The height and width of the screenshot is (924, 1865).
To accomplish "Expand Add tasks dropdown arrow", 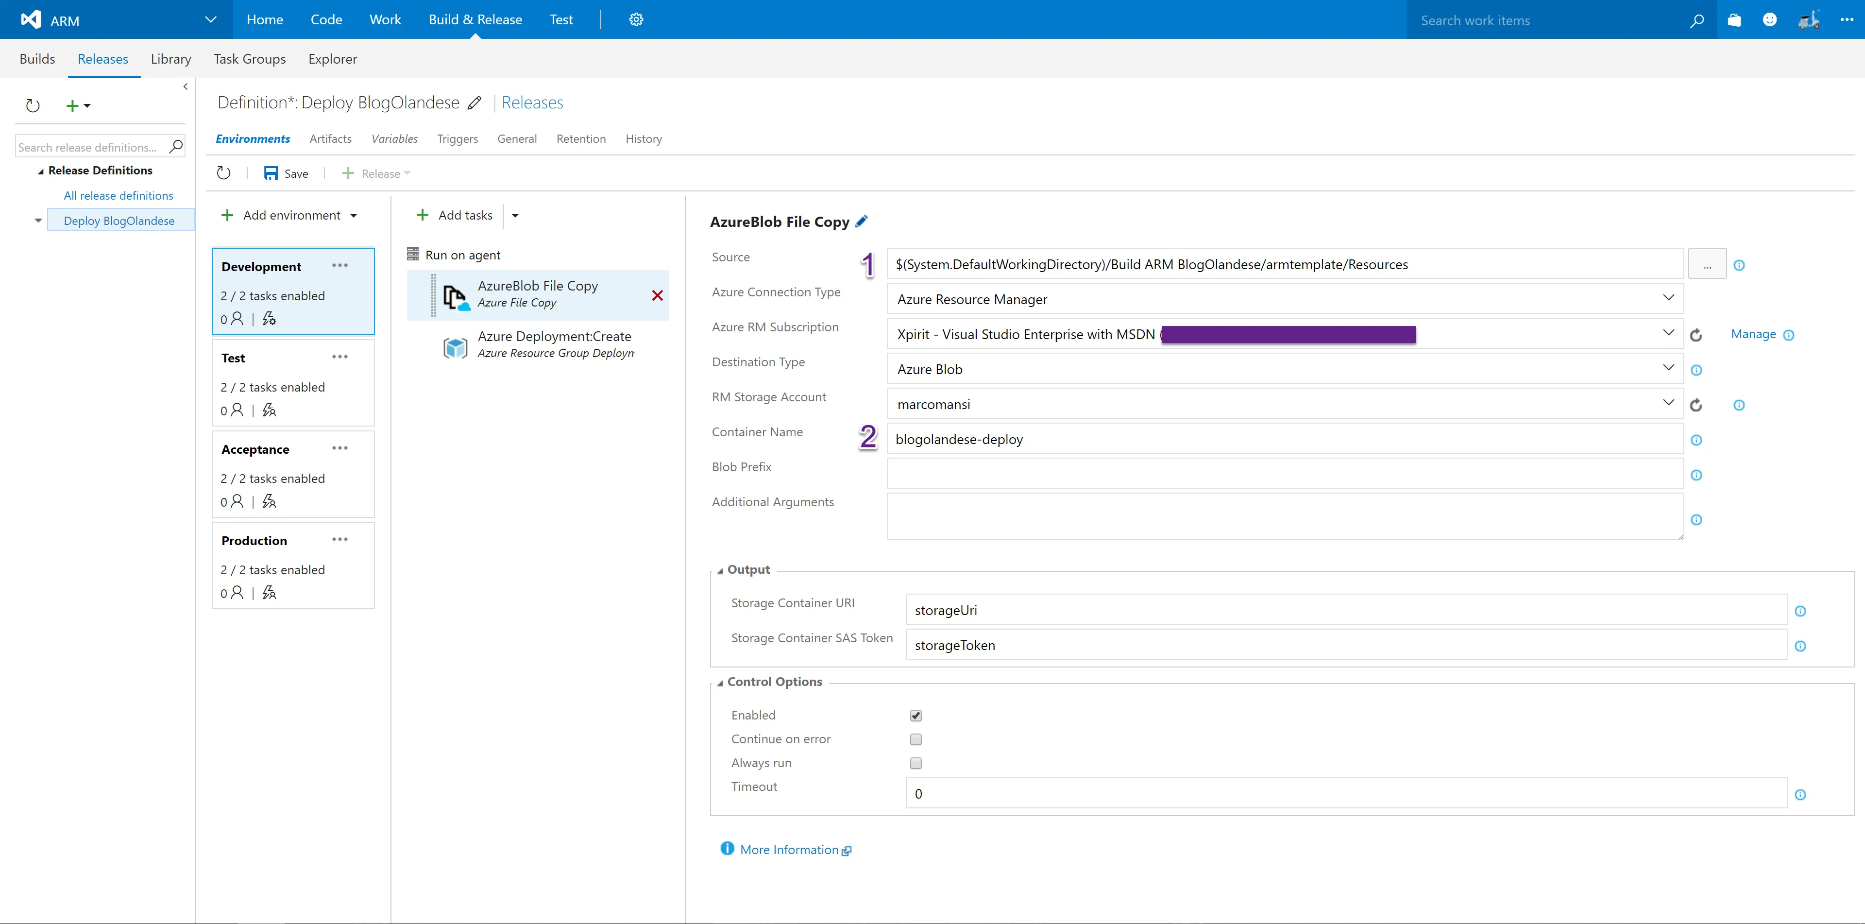I will [x=515, y=215].
